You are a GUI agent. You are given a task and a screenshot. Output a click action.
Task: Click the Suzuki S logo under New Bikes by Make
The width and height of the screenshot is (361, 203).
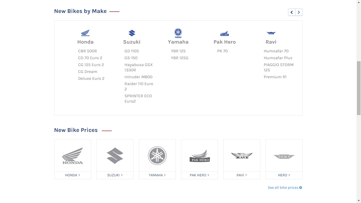132,33
